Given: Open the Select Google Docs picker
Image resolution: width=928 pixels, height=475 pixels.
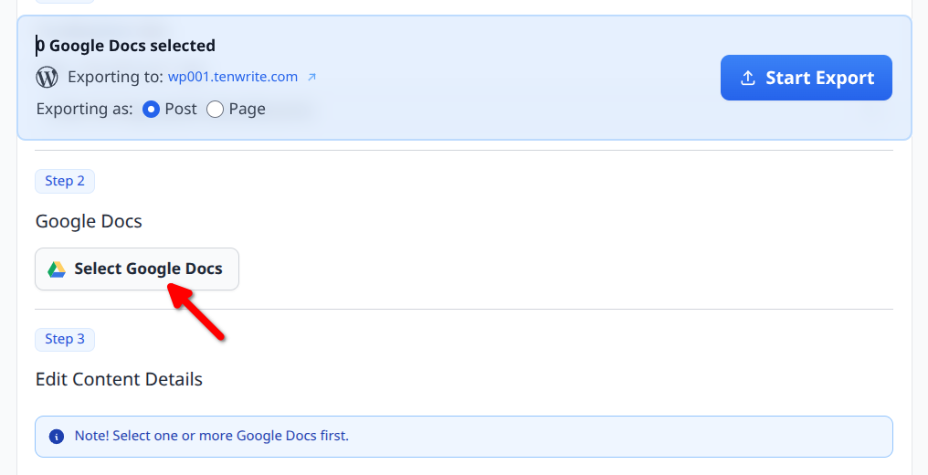Looking at the screenshot, I should [x=137, y=269].
